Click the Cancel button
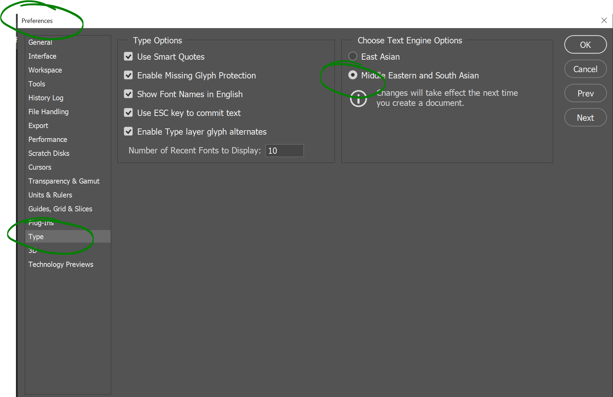This screenshot has height=397, width=613. click(585, 69)
